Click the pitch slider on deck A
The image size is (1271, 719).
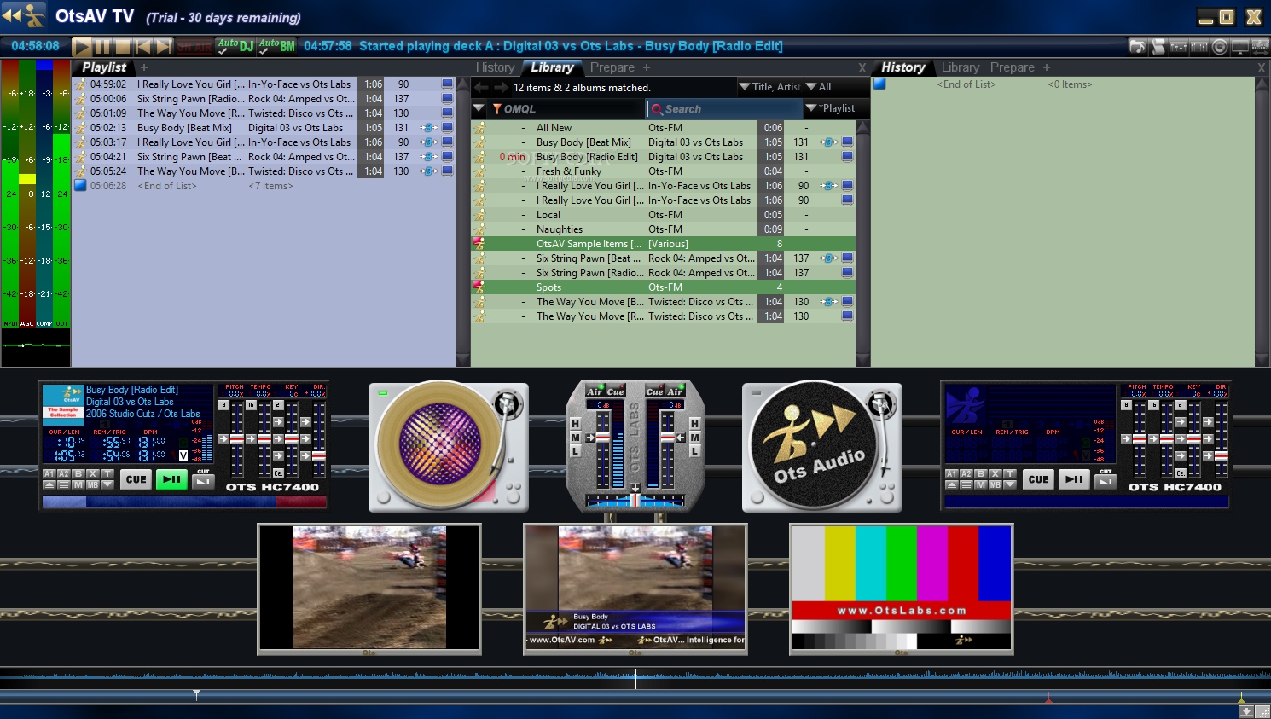[x=236, y=438]
